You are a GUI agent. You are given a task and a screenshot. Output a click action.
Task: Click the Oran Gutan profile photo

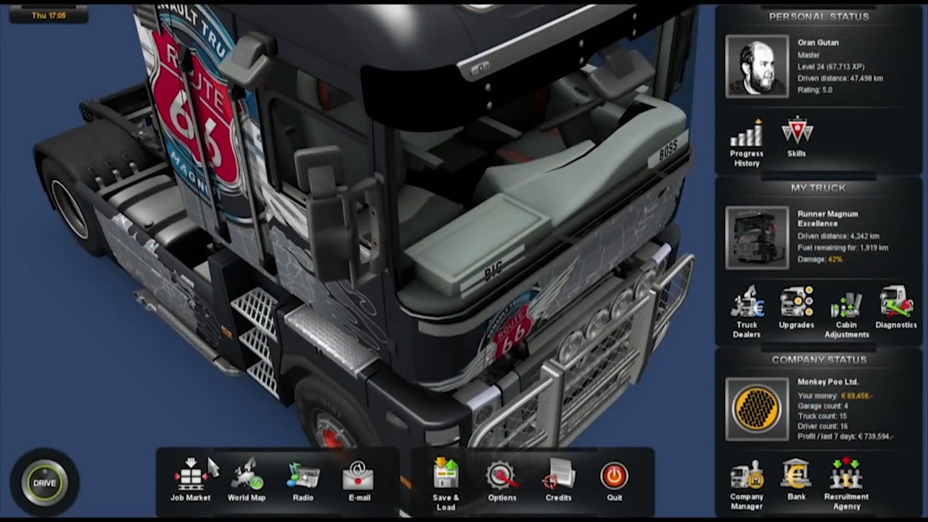click(x=757, y=66)
